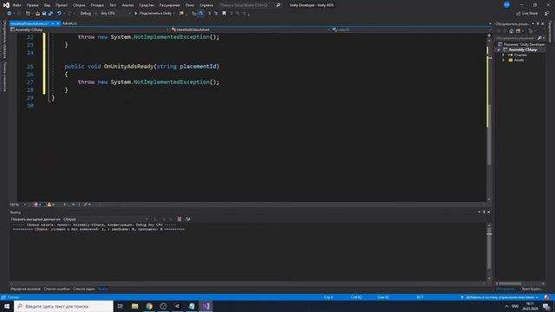Image resolution: width=555 pixels, height=312 pixels.
Task: Click the Windows taskbar search box
Action: click(63, 306)
